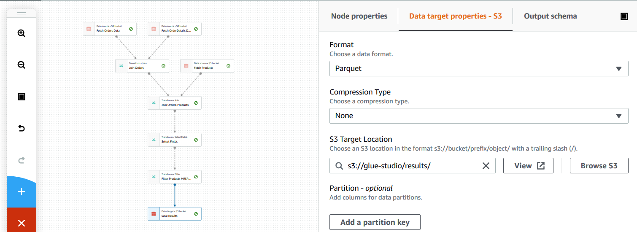Viewport: 637px width, 232px height.
Task: Click the redo arrow icon
Action: pos(22,160)
